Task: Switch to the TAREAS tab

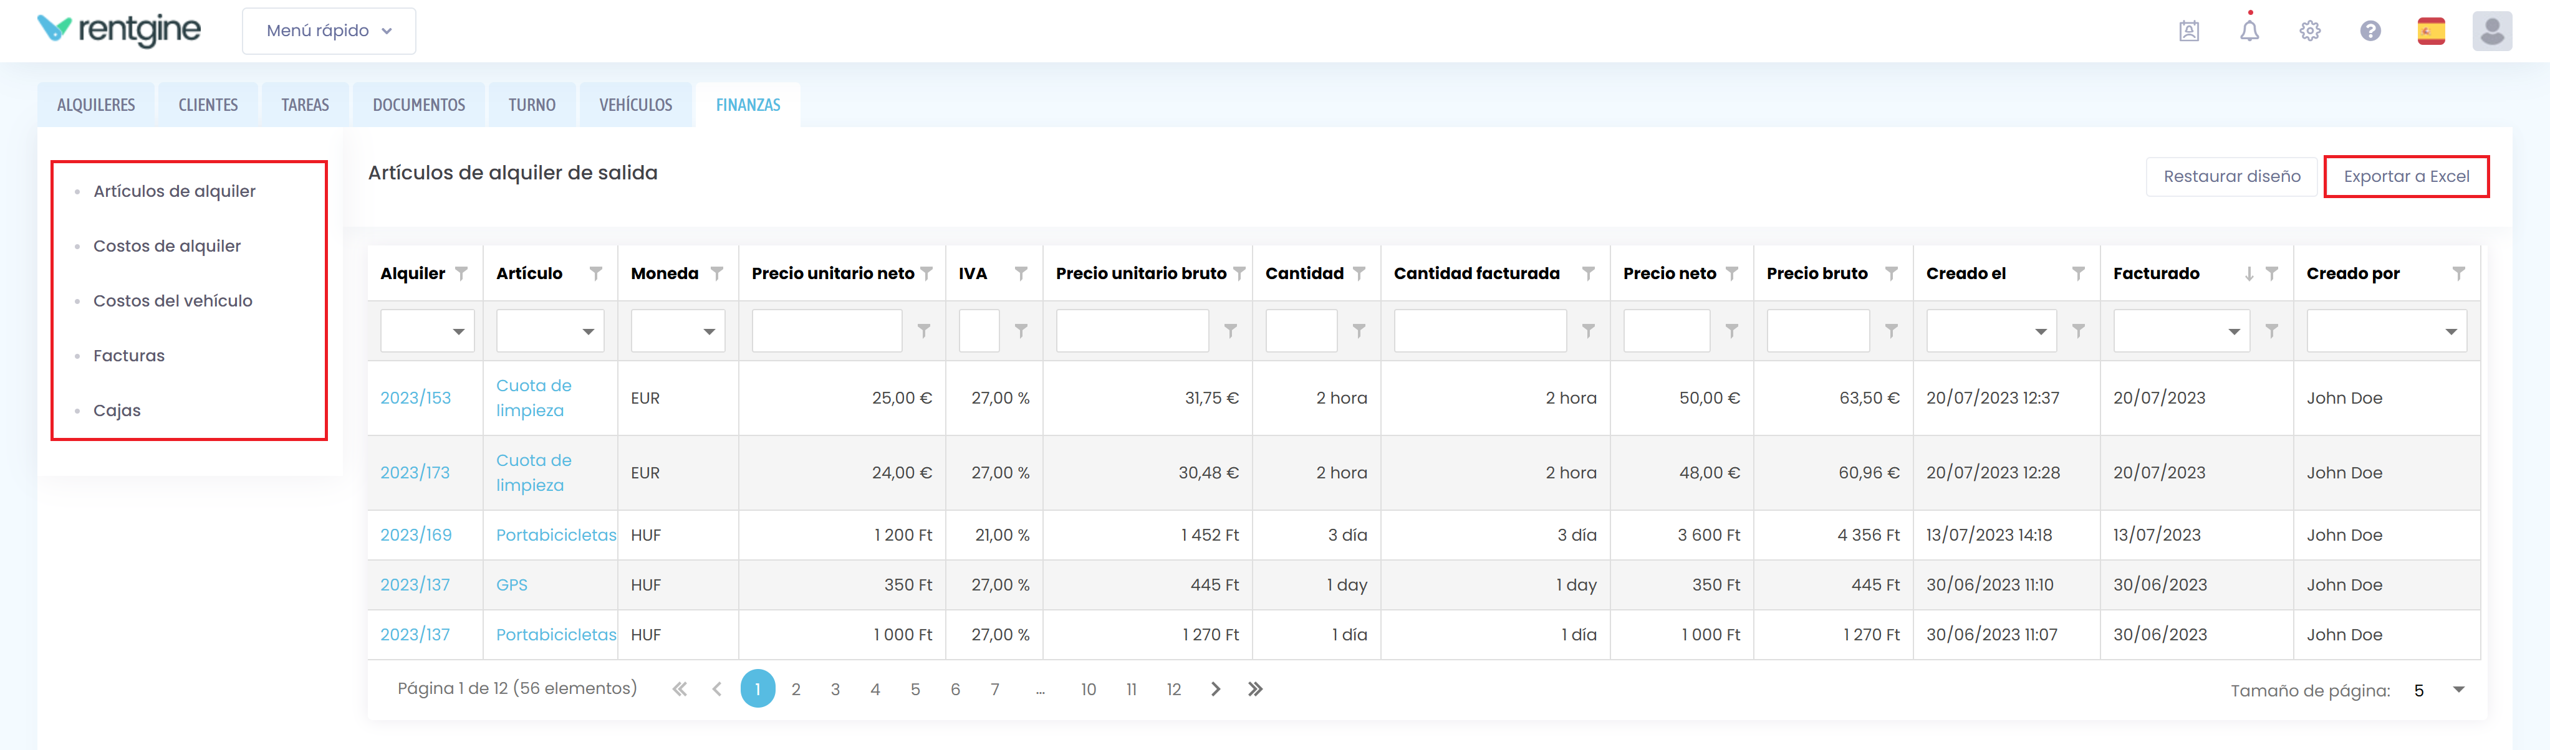Action: (305, 105)
